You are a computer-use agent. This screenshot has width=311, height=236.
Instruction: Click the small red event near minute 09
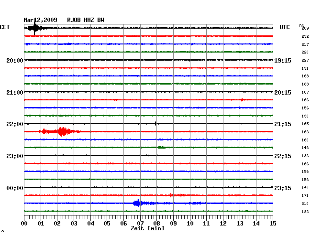click(x=177, y=195)
